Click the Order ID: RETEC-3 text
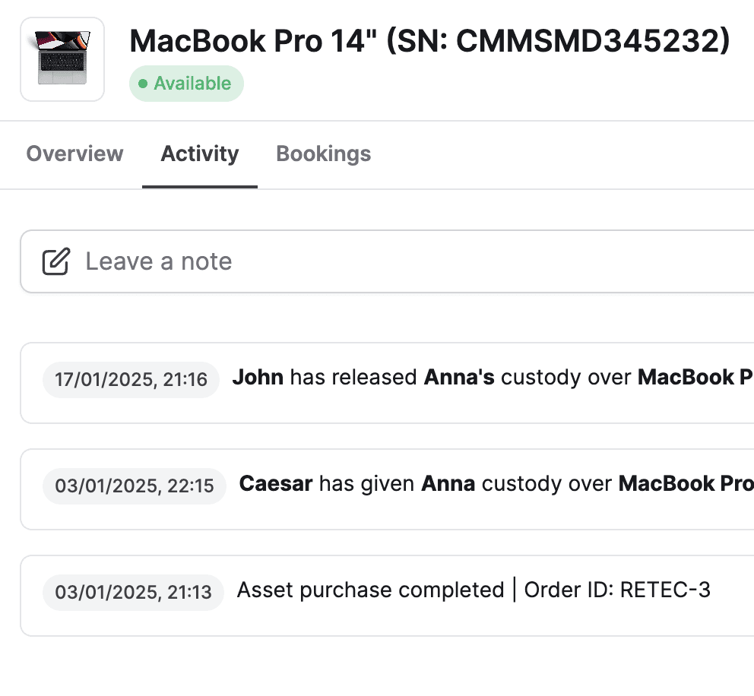Viewport: 754px width, 696px height. coord(617,590)
